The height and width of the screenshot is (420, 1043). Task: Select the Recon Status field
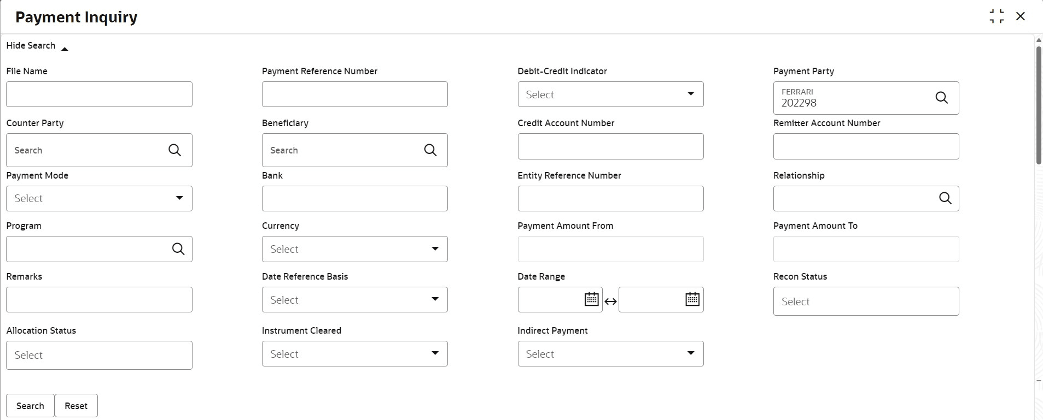[866, 301]
